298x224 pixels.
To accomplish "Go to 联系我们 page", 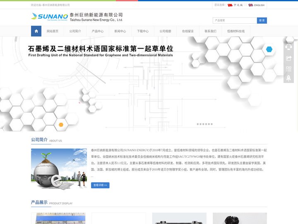I will [210, 31].
